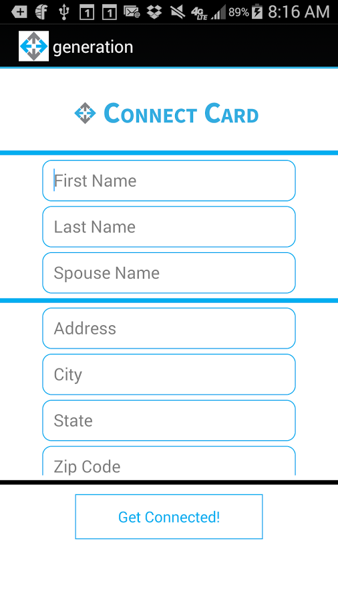Tap the generation title in action bar
338x602 pixels.
93,47
